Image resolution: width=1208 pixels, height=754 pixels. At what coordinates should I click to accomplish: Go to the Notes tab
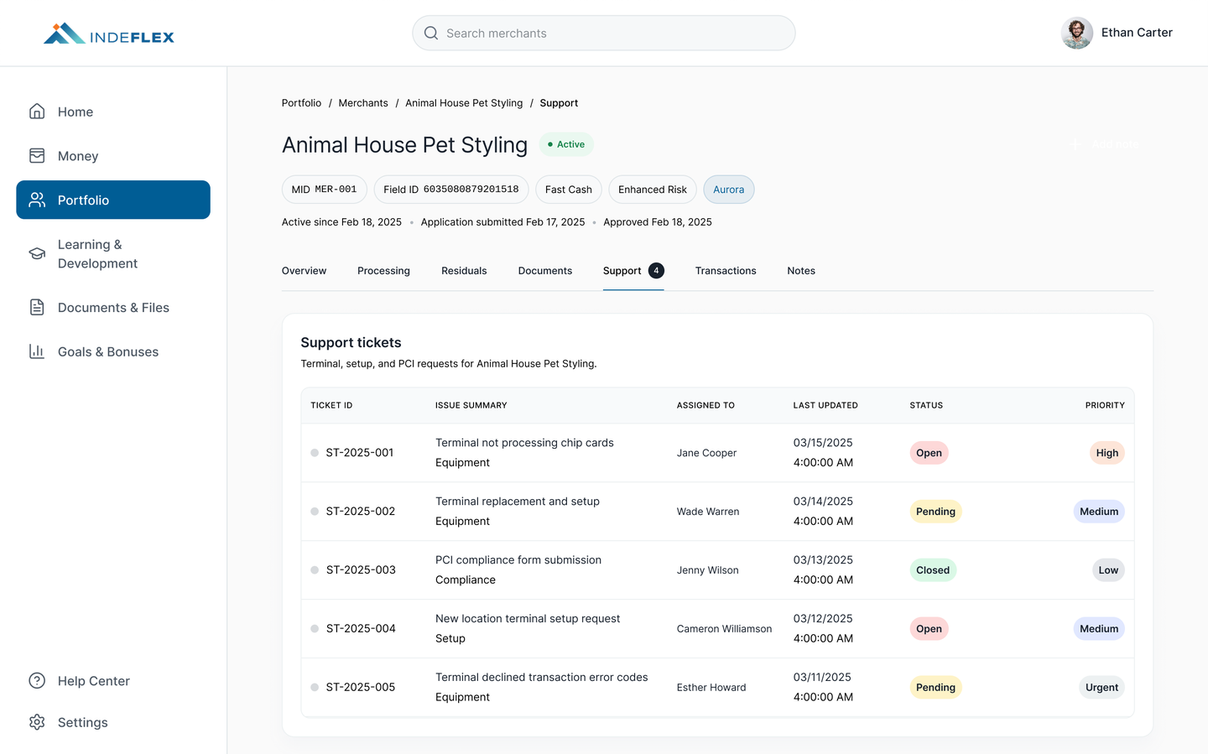coord(801,271)
